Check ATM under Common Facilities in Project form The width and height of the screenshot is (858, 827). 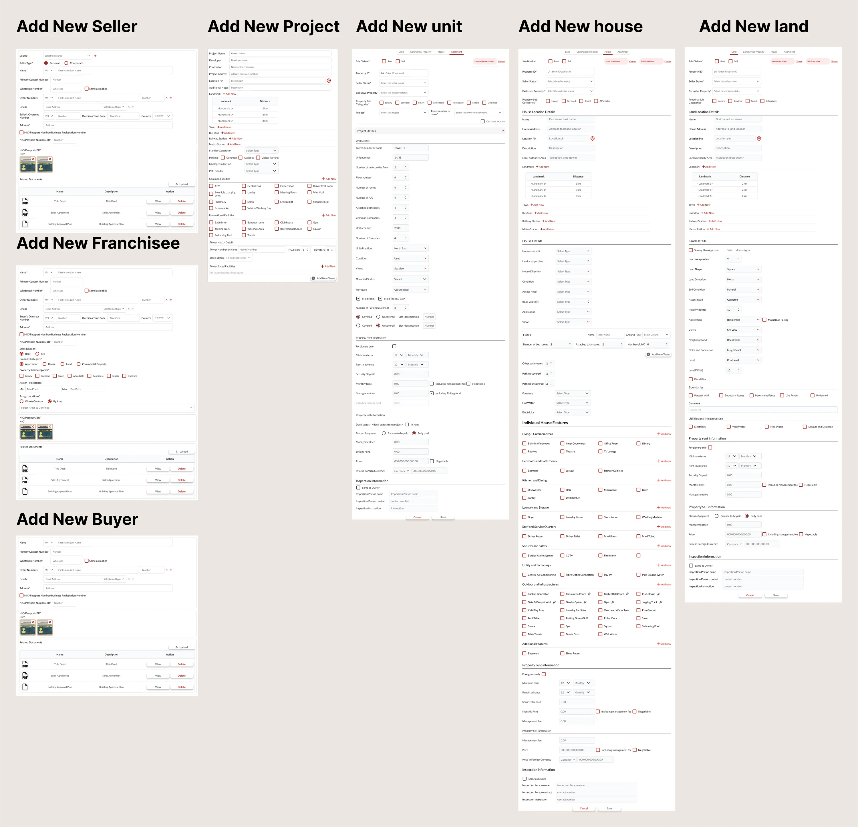(x=211, y=186)
